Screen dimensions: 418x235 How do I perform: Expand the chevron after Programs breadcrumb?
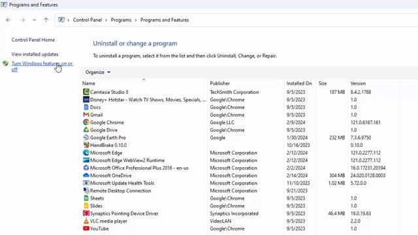136,20
